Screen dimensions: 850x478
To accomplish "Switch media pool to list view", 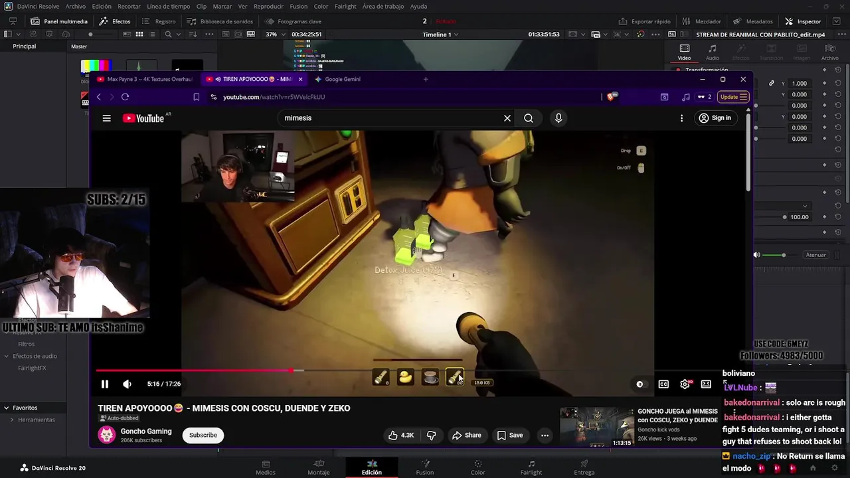I will (x=153, y=35).
